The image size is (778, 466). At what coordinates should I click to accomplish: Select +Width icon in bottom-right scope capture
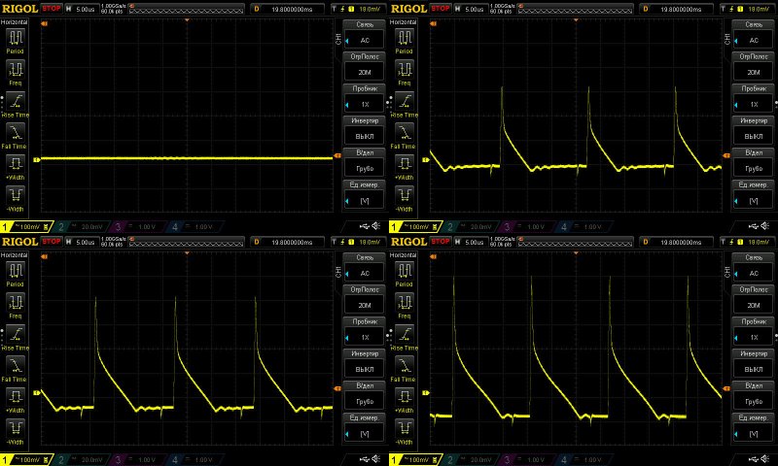tap(405, 397)
